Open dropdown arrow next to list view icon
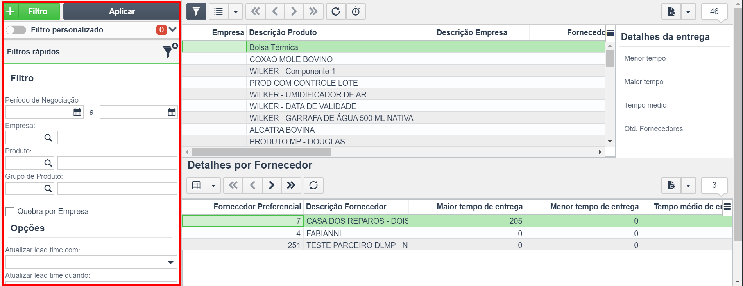The width and height of the screenshot is (743, 286). (235, 11)
